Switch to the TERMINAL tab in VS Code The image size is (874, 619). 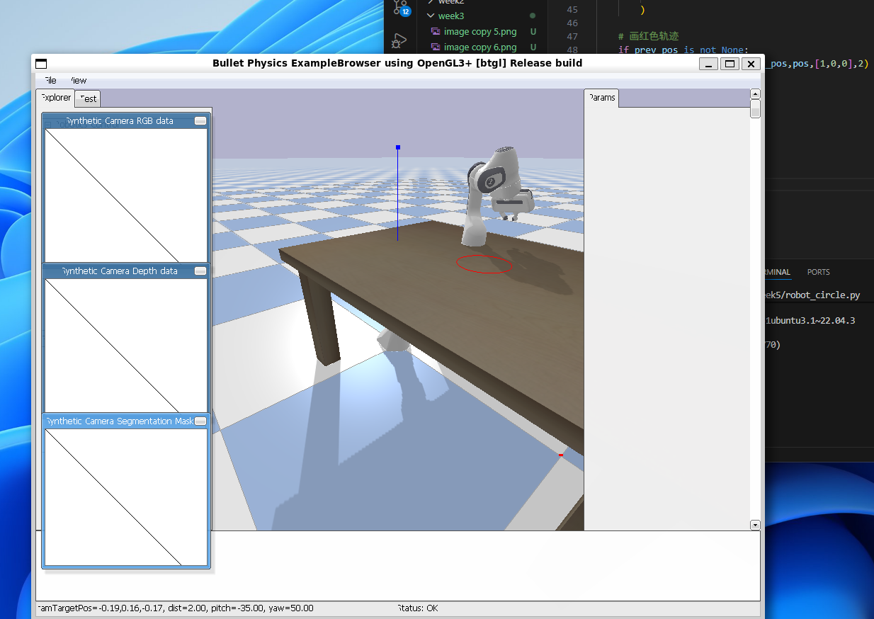777,272
